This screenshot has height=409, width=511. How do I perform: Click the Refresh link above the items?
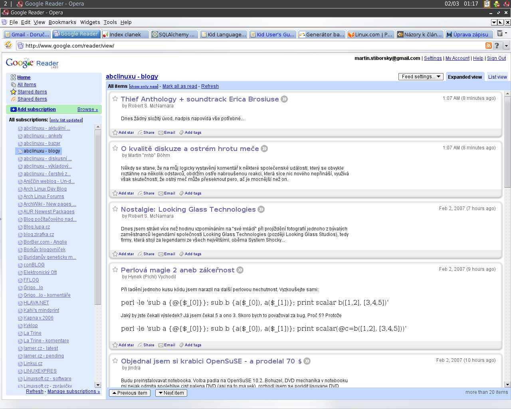[210, 86]
